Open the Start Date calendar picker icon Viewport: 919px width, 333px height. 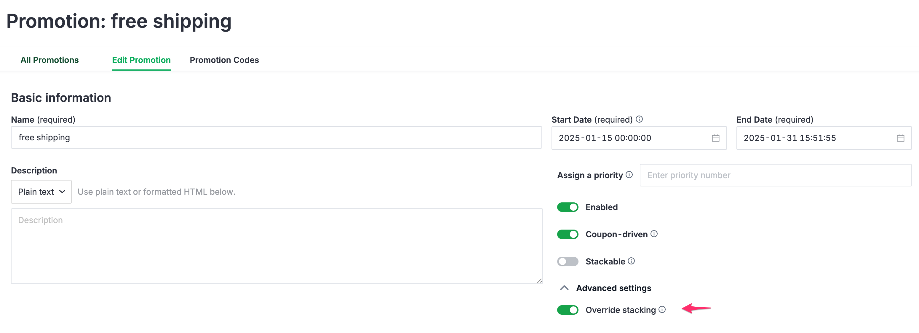coord(715,138)
